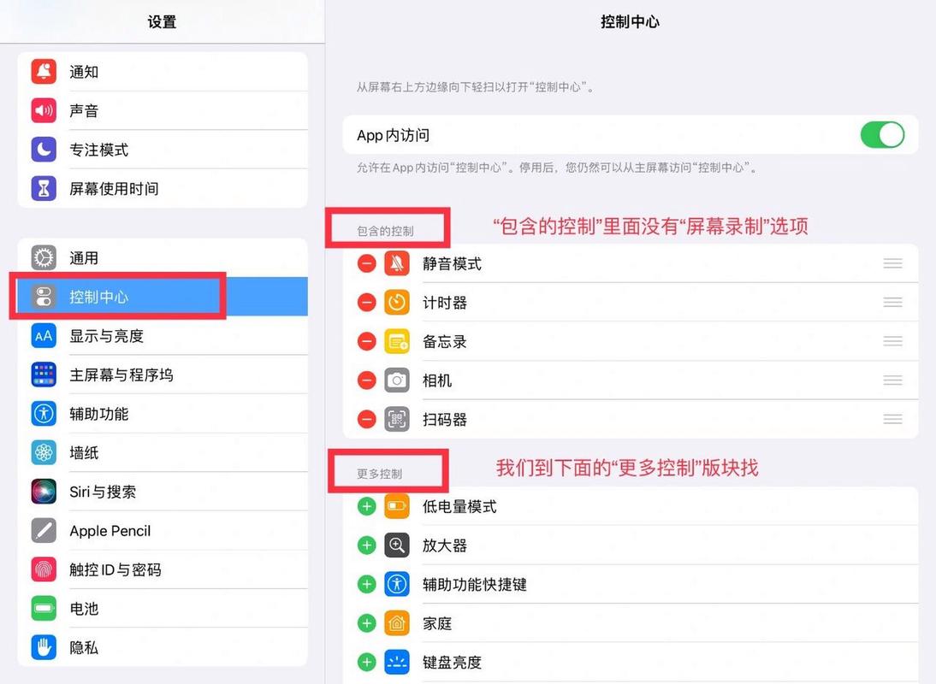
Task: Grab the 备忘录 reorder handle
Action: pos(892,341)
